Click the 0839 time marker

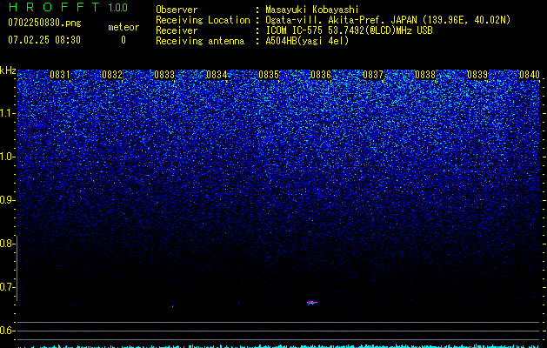coord(477,75)
